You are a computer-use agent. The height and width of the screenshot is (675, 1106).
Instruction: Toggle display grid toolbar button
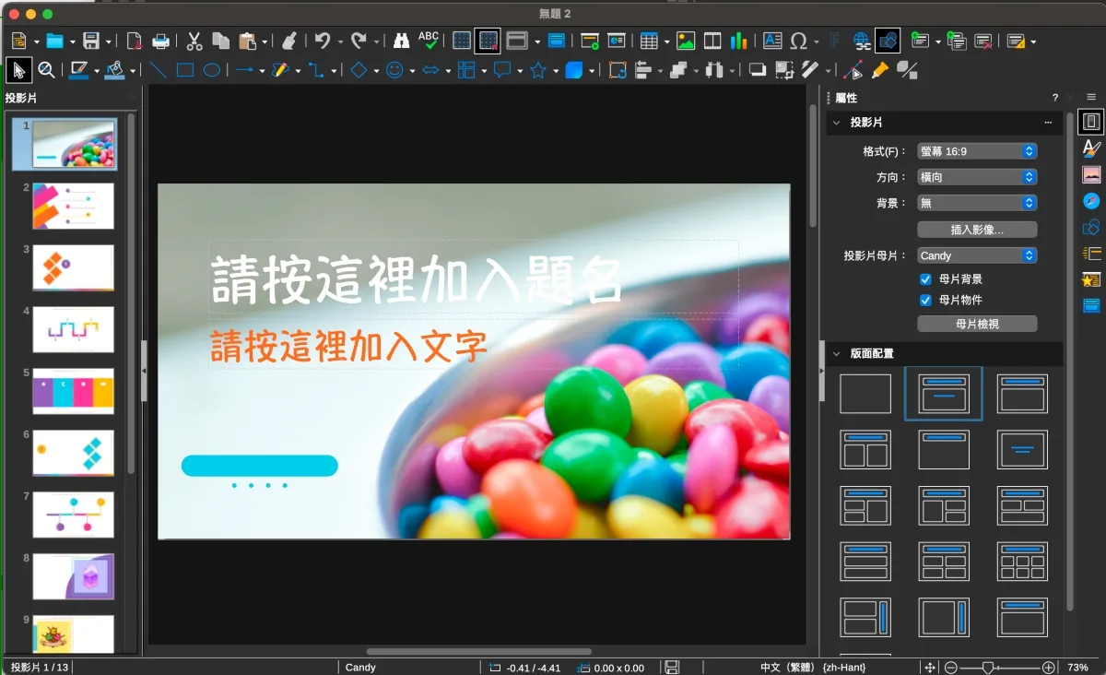[461, 41]
